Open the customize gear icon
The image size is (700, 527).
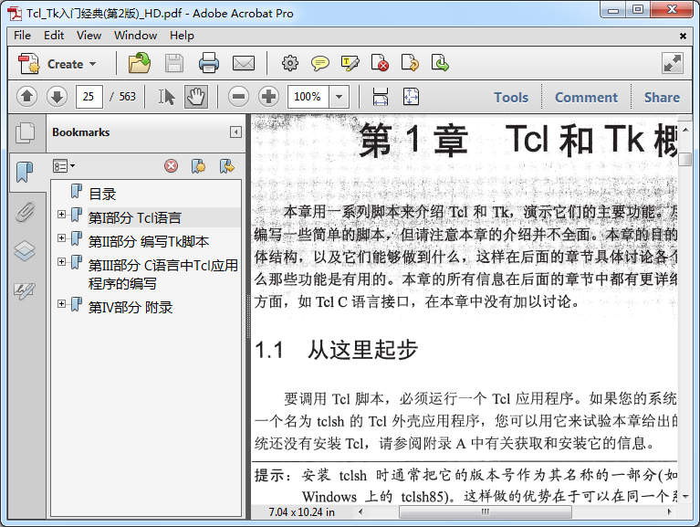pyautogui.click(x=289, y=63)
